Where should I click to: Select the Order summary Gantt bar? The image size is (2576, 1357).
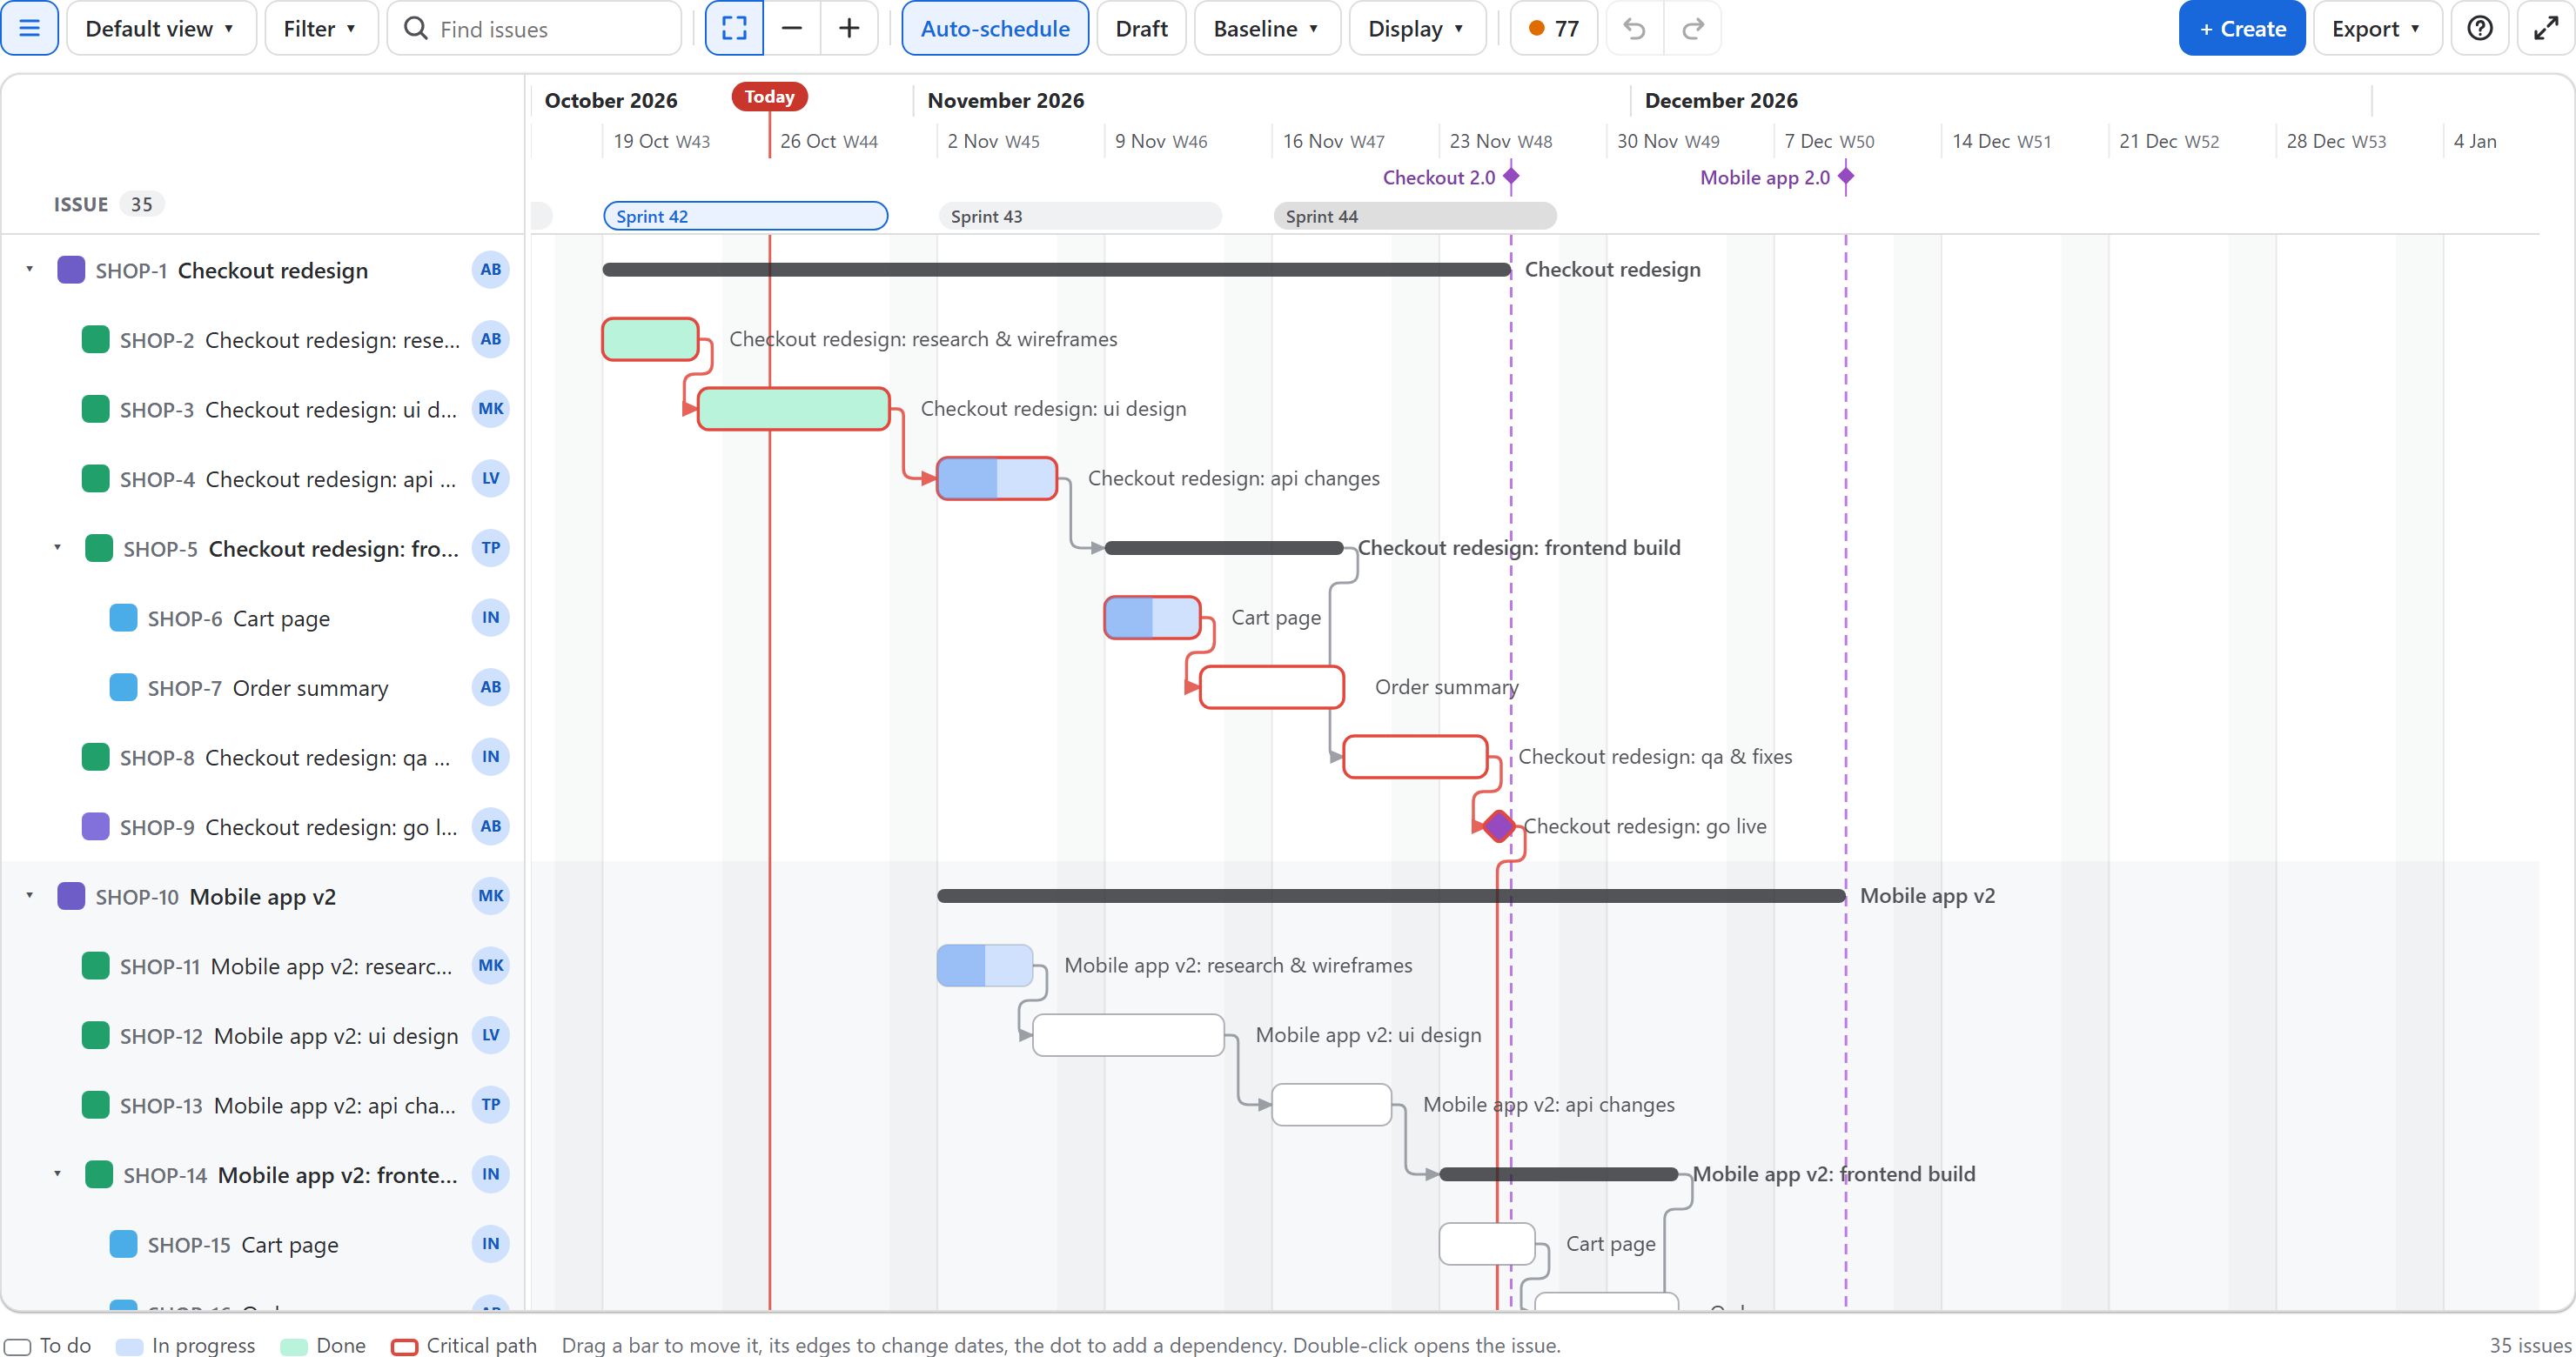pyautogui.click(x=1272, y=687)
